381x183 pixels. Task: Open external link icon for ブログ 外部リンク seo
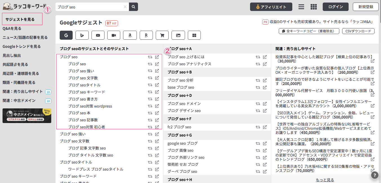[x=265, y=157]
